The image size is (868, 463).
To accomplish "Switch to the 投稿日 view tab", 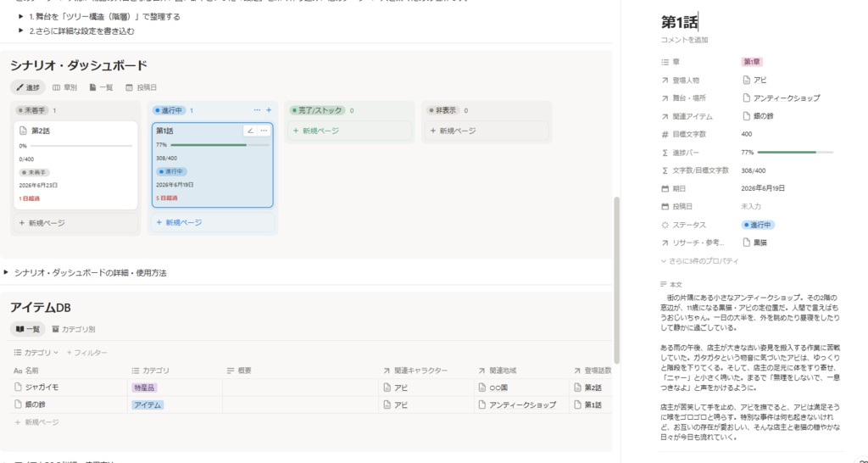I will [142, 87].
